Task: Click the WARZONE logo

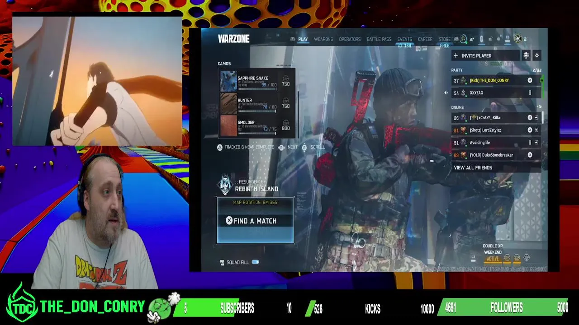Action: (x=234, y=39)
